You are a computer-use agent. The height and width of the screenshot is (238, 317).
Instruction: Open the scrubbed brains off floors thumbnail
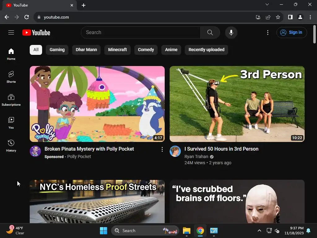[237, 201]
